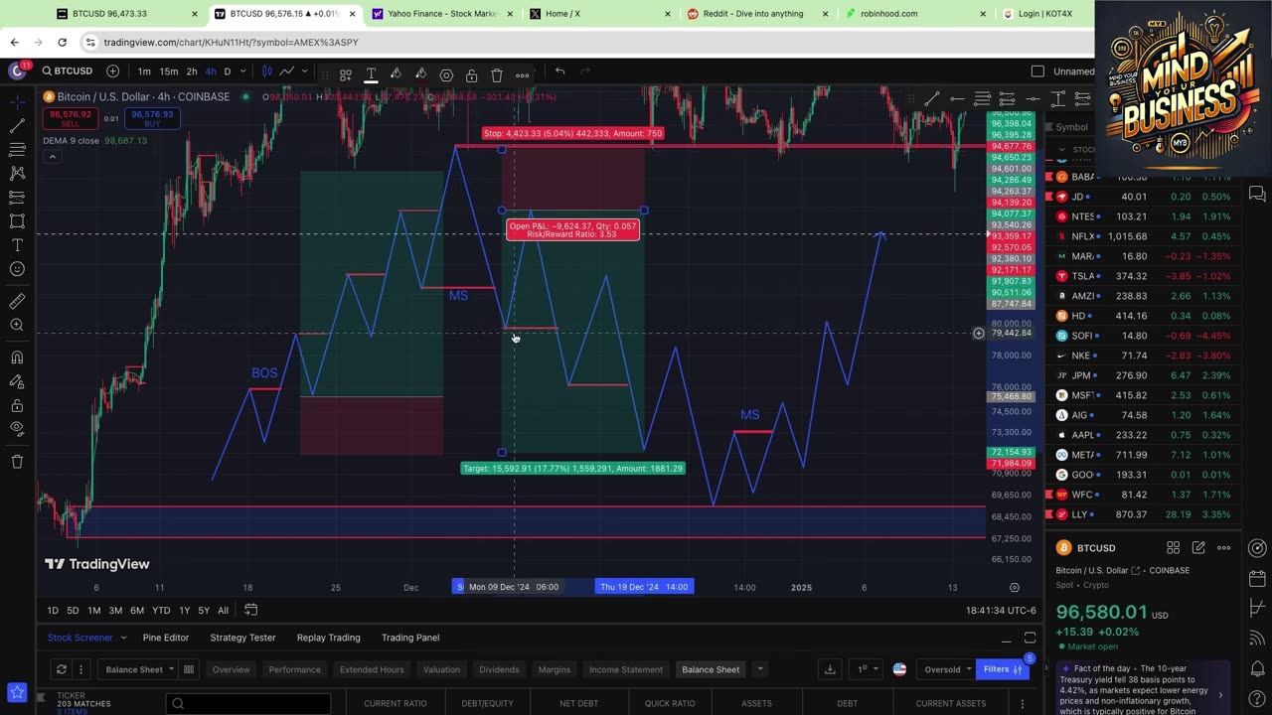Open the emoji icons tool
Screen dimensions: 1272x715
click(x=17, y=269)
